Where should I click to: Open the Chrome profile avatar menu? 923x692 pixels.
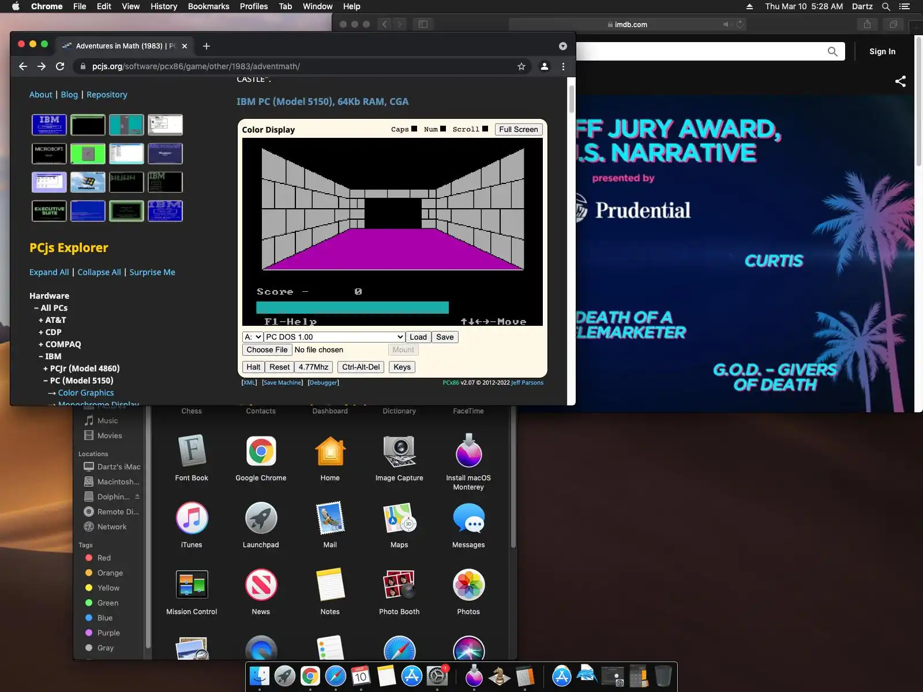coord(544,66)
